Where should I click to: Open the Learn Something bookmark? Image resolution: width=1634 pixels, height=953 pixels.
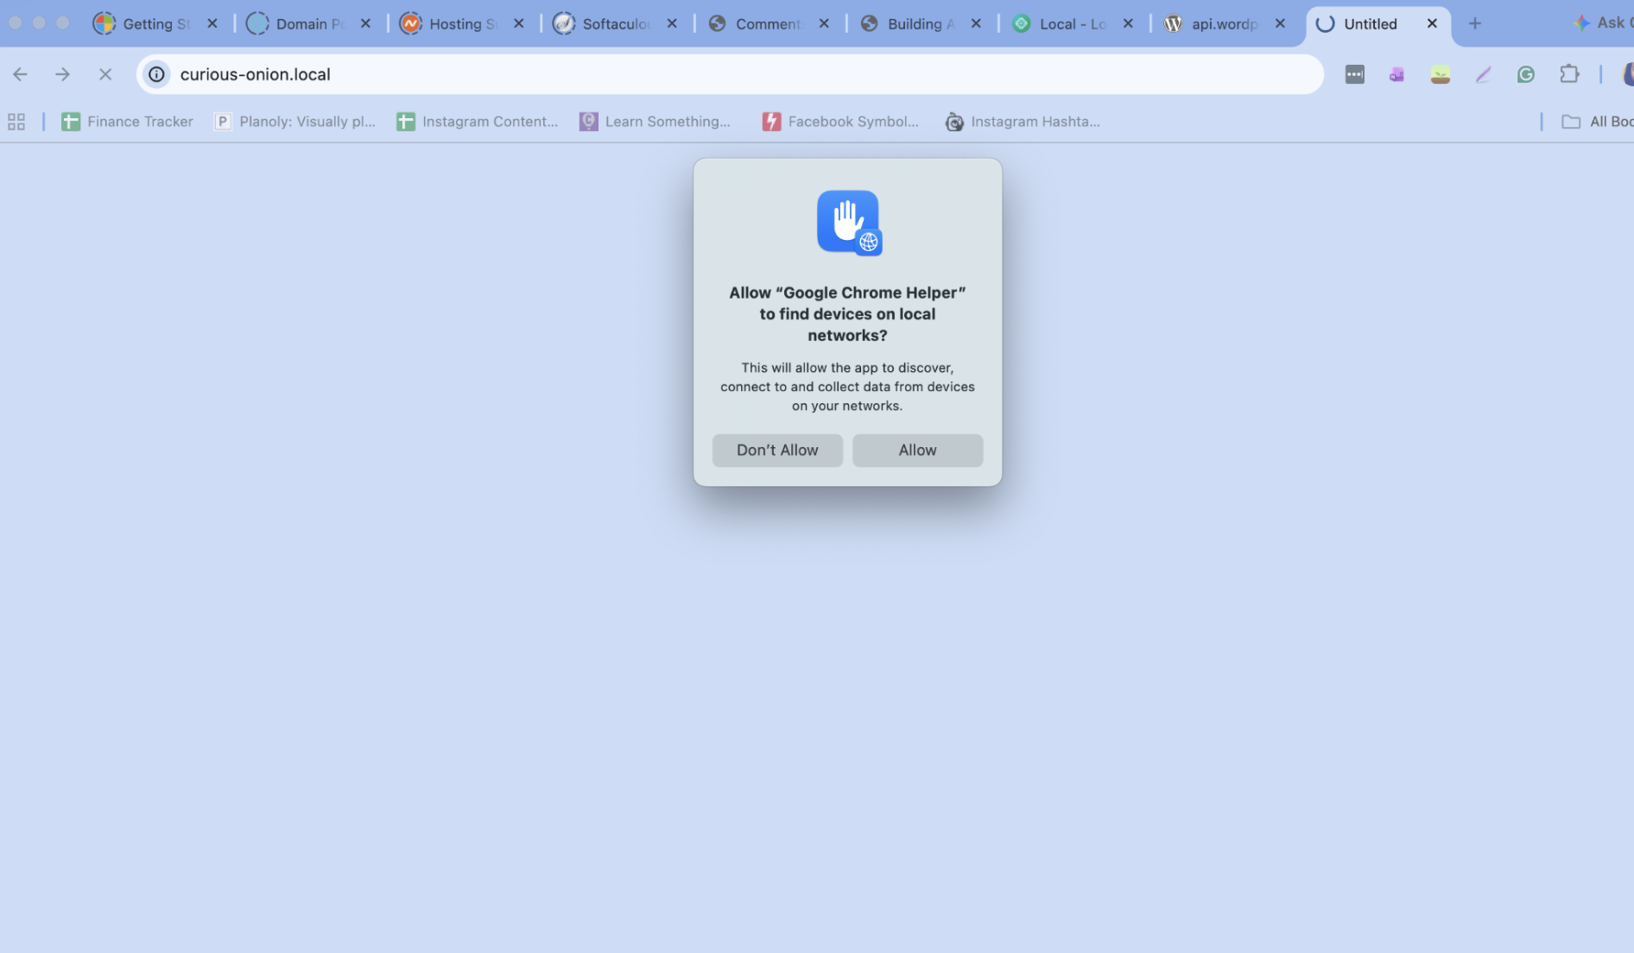click(655, 122)
